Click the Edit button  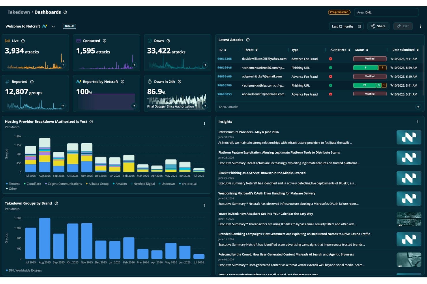click(x=403, y=26)
